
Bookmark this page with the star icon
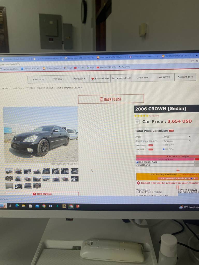pyautogui.click(x=197, y=61)
